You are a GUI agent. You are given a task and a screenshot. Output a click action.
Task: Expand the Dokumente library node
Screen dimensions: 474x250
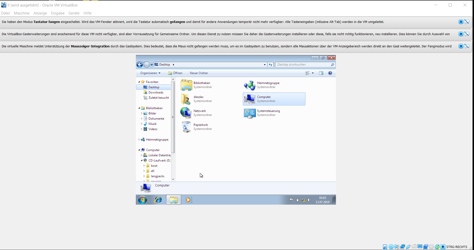pos(142,119)
